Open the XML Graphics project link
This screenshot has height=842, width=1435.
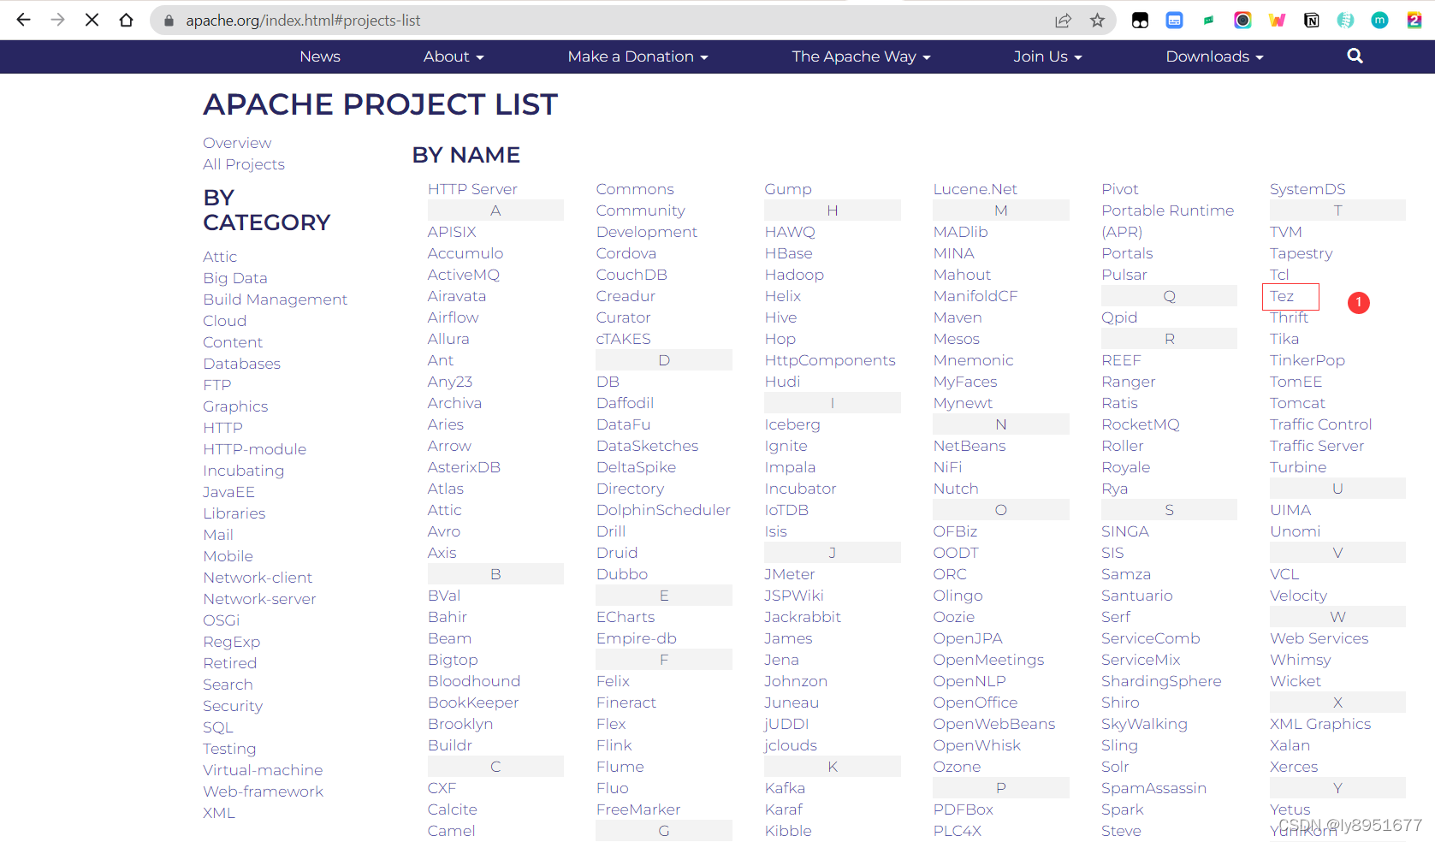click(x=1320, y=724)
